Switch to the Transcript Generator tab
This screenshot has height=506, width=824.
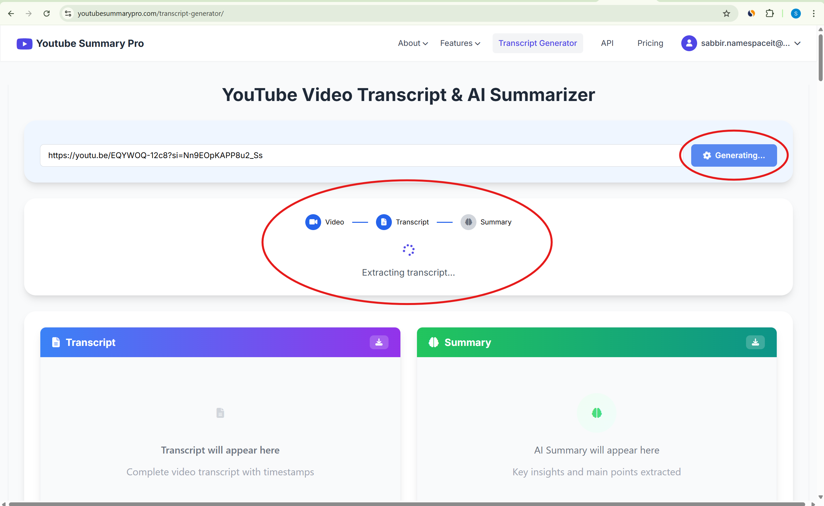(x=537, y=43)
